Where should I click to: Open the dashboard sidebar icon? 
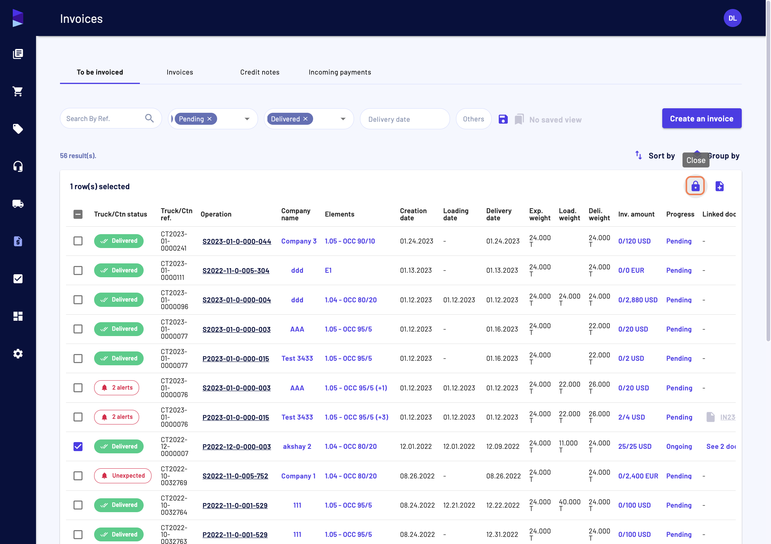pyautogui.click(x=18, y=316)
